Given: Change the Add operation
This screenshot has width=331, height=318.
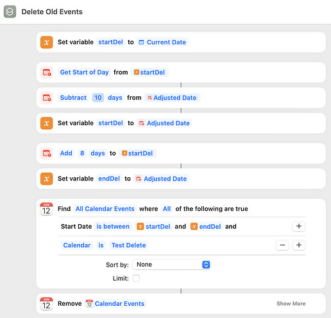Looking at the screenshot, I should tap(66, 154).
